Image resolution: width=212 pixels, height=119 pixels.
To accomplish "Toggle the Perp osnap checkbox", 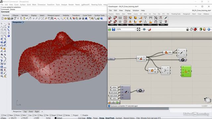I will (x=38, y=115).
